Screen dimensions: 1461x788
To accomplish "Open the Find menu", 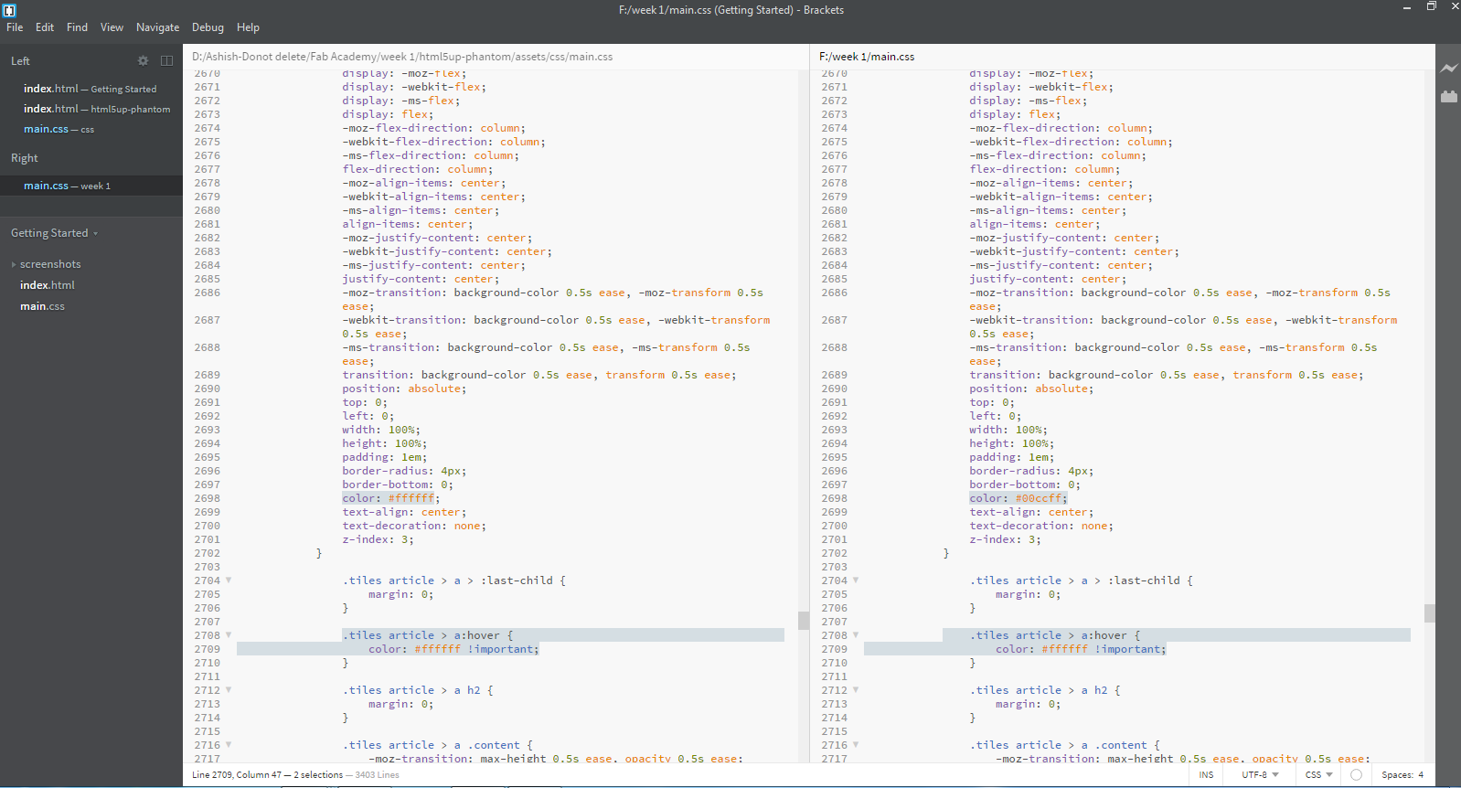I will click(77, 27).
